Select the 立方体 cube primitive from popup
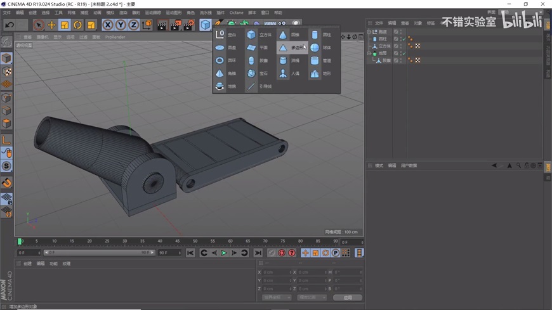The height and width of the screenshot is (310, 552). (x=252, y=35)
